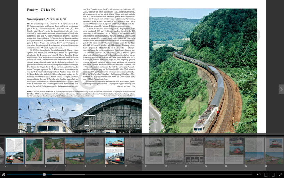Click the 04 / 22 page counter

click(x=259, y=175)
